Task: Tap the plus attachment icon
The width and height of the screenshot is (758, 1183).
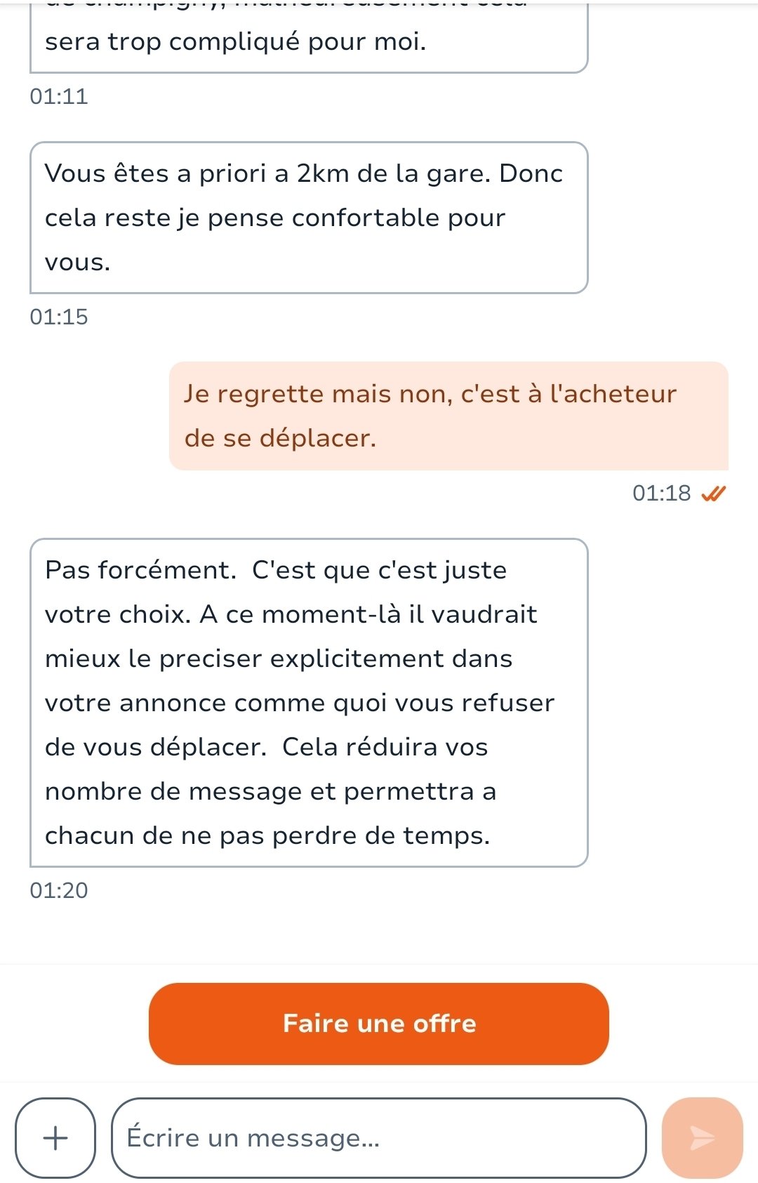Action: pos(55,1137)
